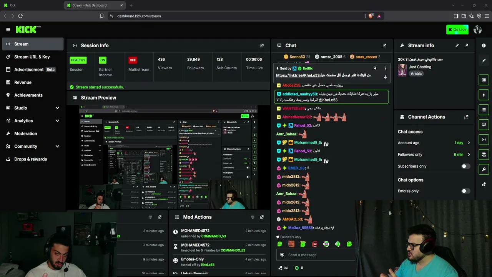Pop out the Mod Actions panel
492x277 pixels.
tap(262, 217)
